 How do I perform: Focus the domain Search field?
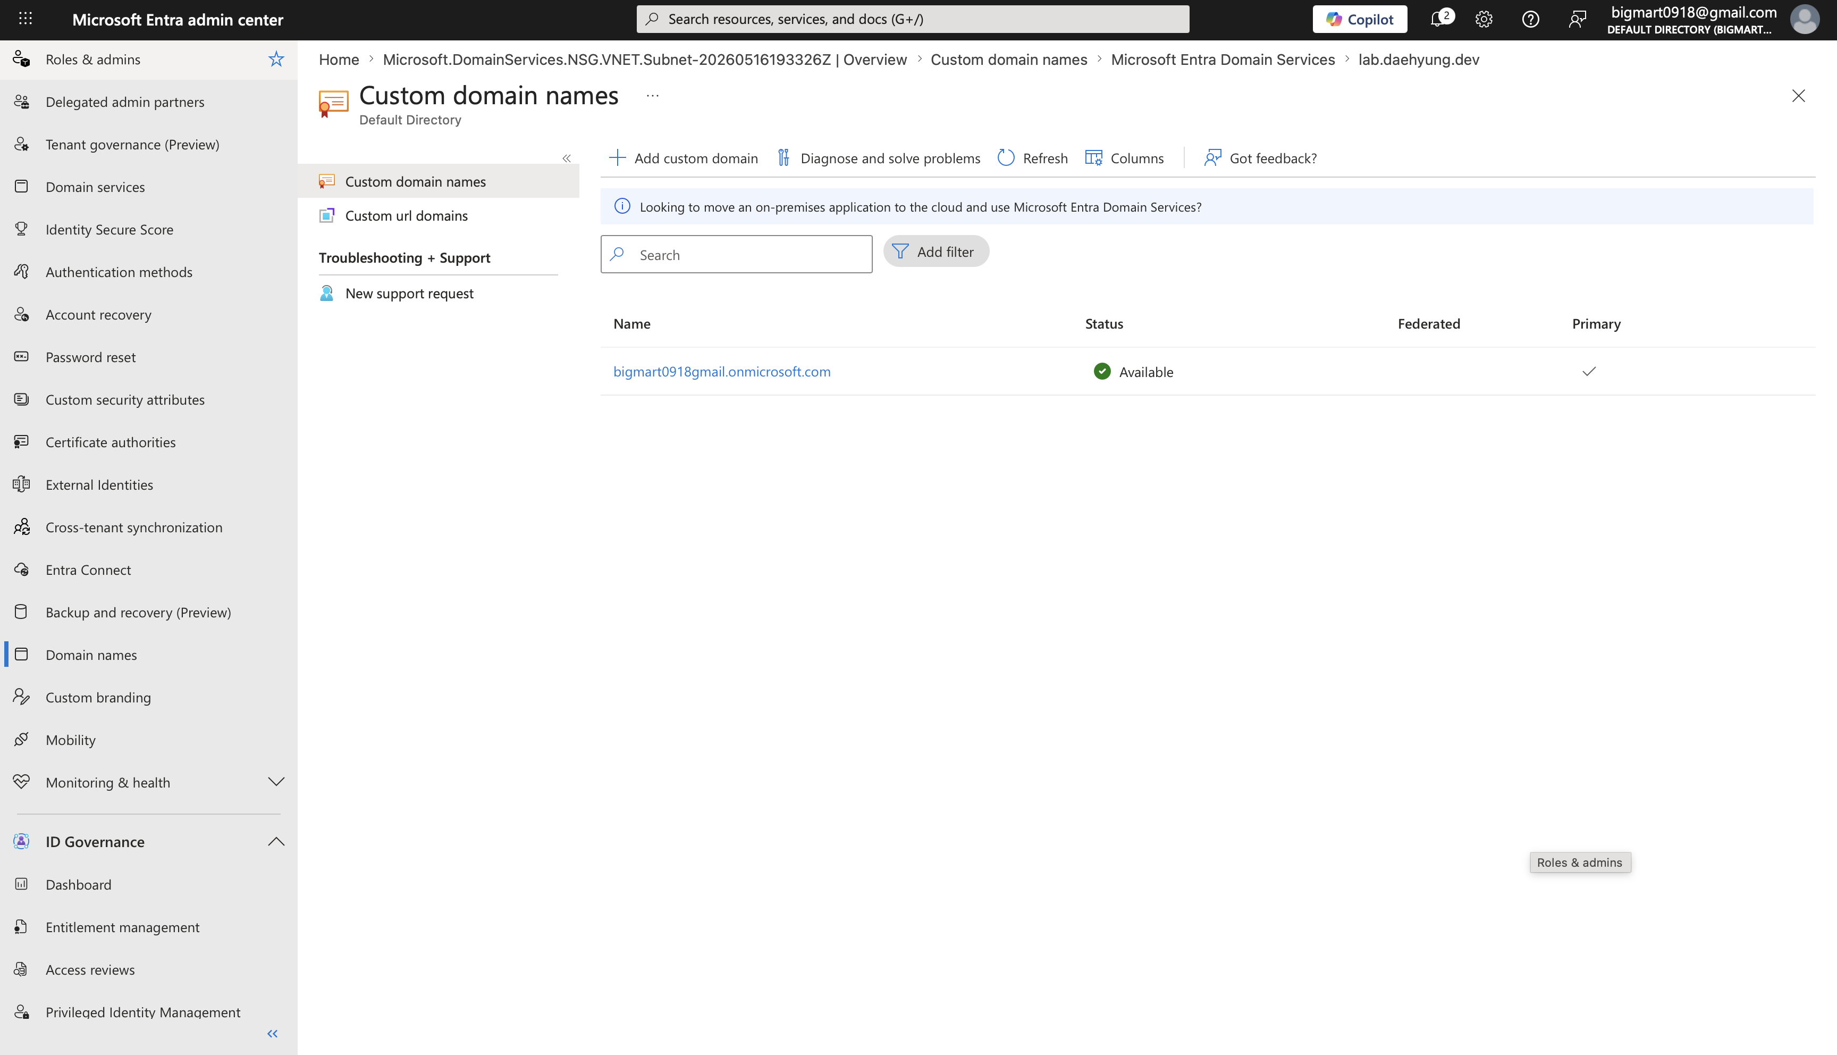[x=736, y=254]
